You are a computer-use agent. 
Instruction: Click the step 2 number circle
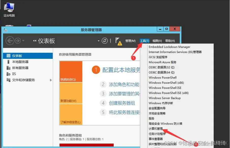click(103, 85)
